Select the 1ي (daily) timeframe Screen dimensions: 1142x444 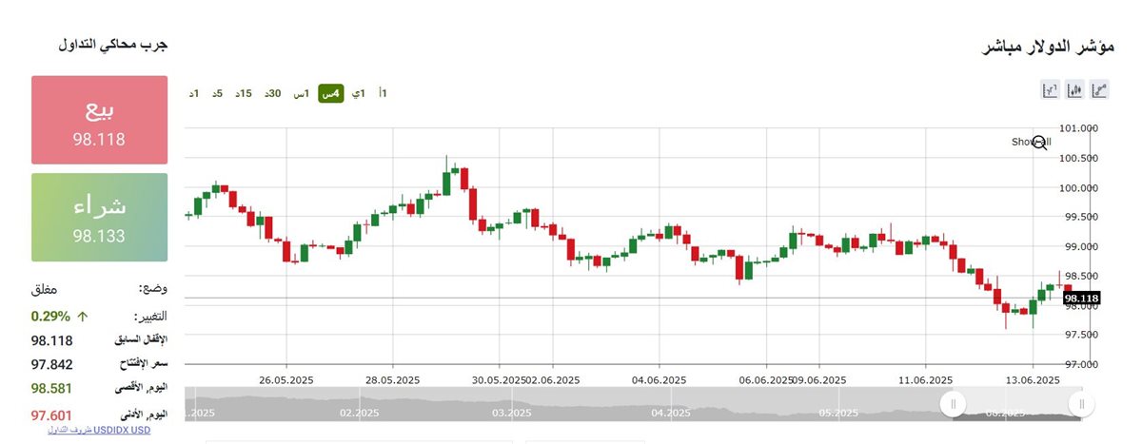(358, 93)
